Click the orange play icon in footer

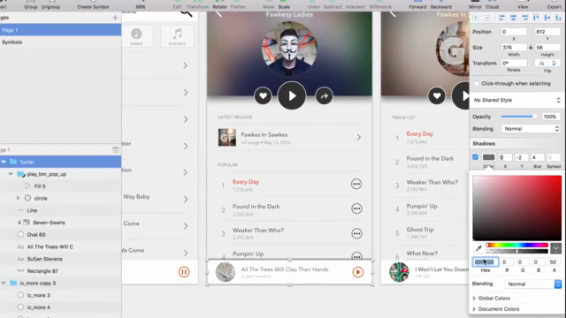(358, 272)
